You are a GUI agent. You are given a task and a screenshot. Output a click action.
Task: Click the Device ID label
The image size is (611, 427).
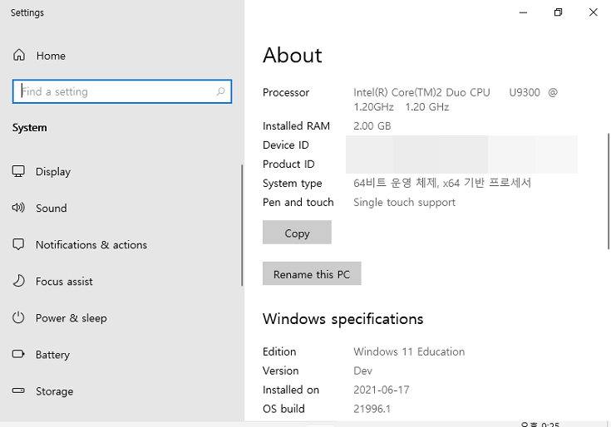286,145
